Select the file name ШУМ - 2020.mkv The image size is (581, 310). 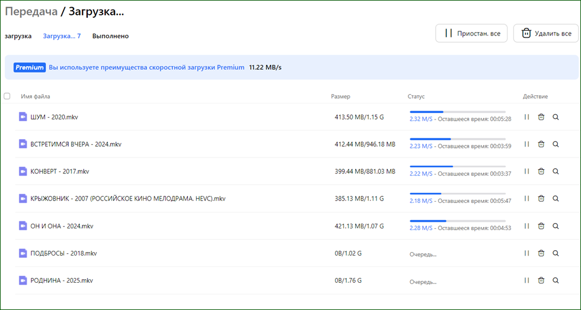(55, 117)
